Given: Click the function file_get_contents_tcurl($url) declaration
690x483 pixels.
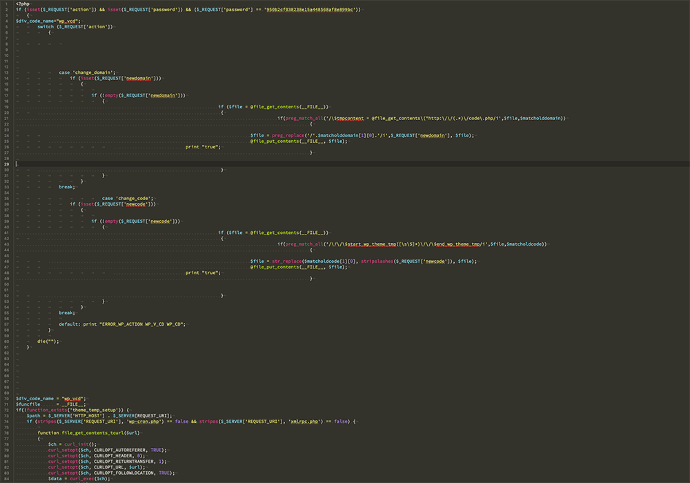Looking at the screenshot, I should point(88,433).
